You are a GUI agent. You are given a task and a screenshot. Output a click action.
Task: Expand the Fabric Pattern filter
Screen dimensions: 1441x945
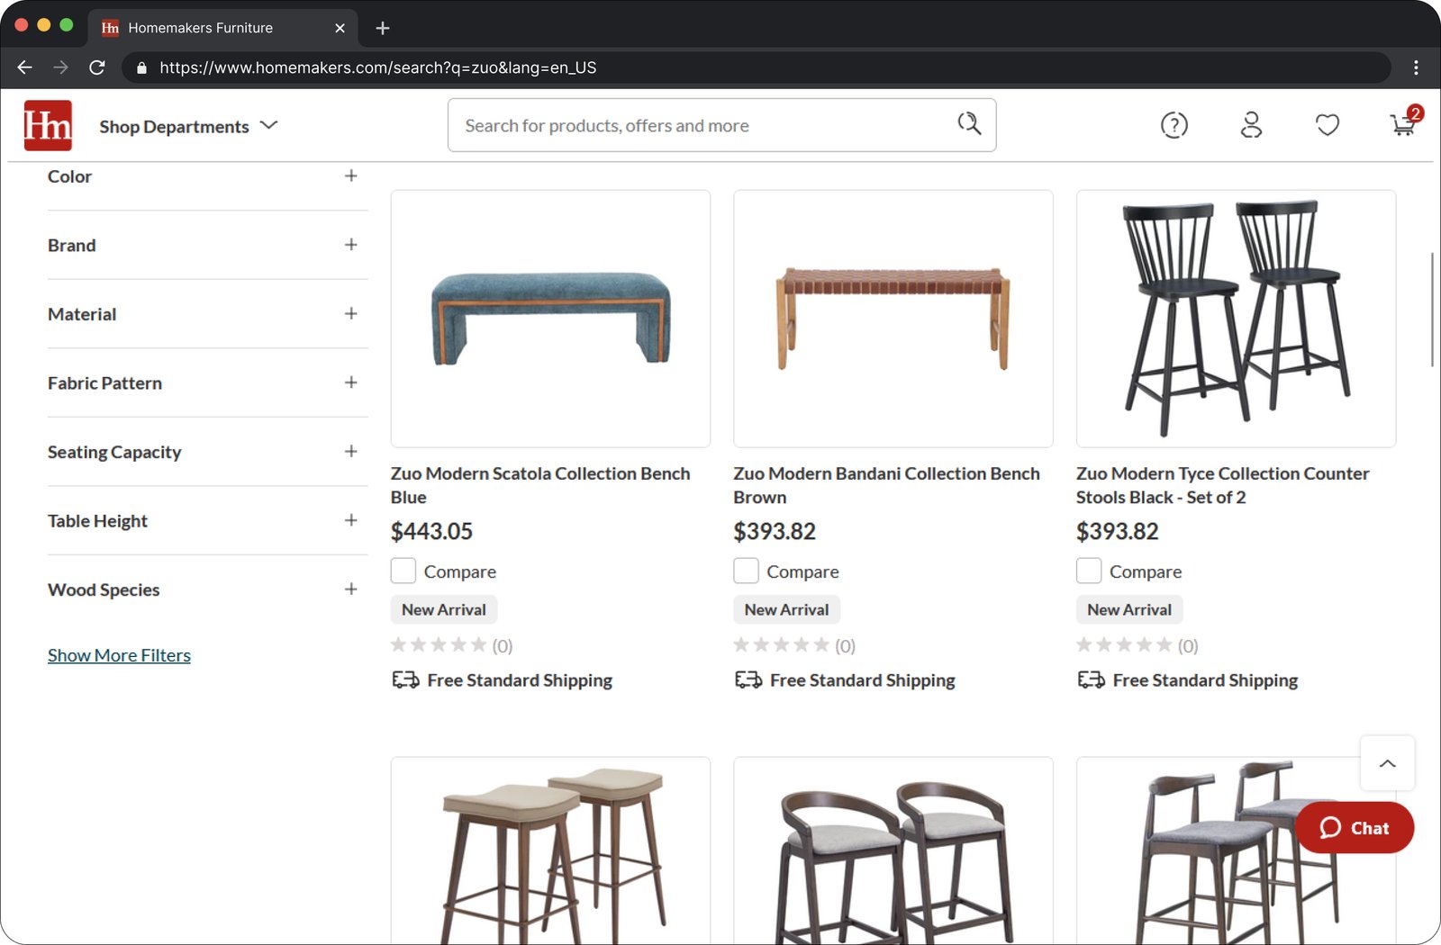click(x=351, y=382)
